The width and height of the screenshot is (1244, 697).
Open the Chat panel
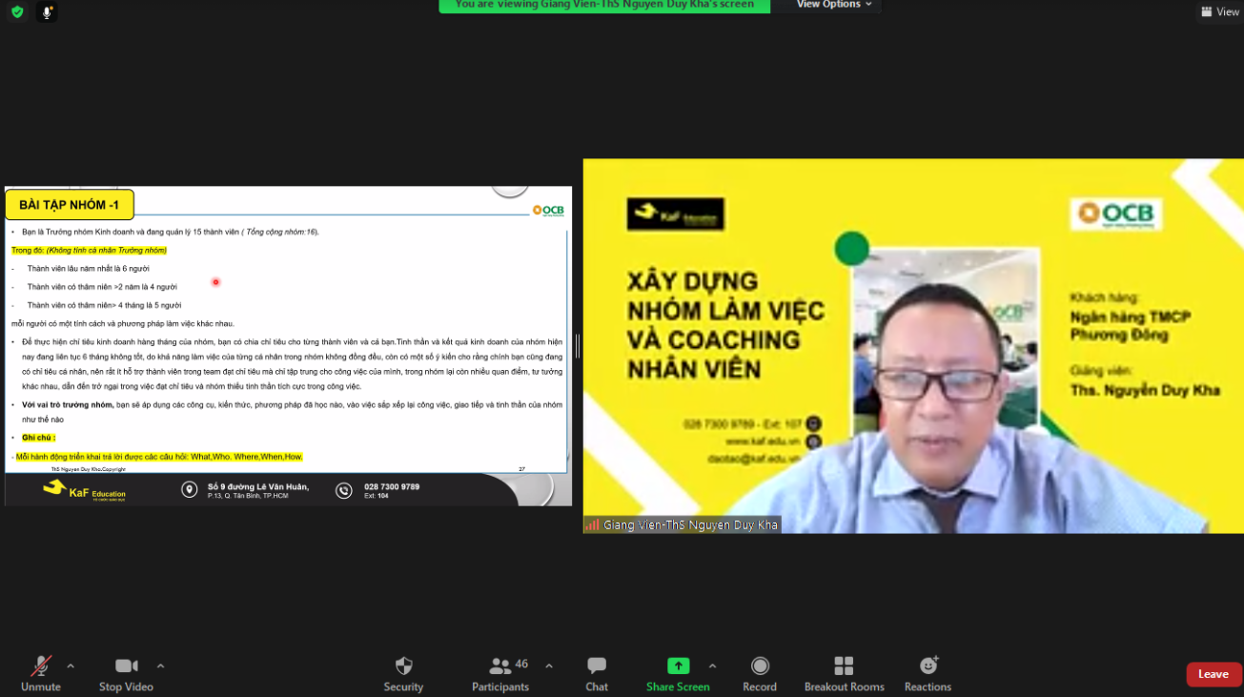coord(597,673)
